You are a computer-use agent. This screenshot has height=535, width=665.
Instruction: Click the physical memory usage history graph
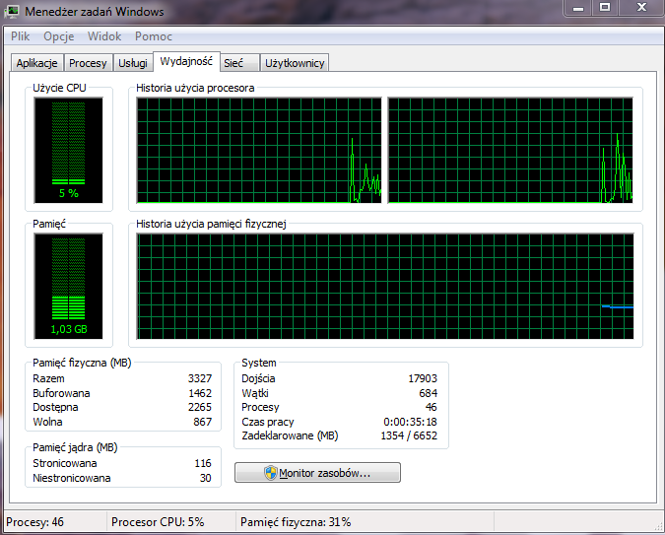pyautogui.click(x=385, y=286)
